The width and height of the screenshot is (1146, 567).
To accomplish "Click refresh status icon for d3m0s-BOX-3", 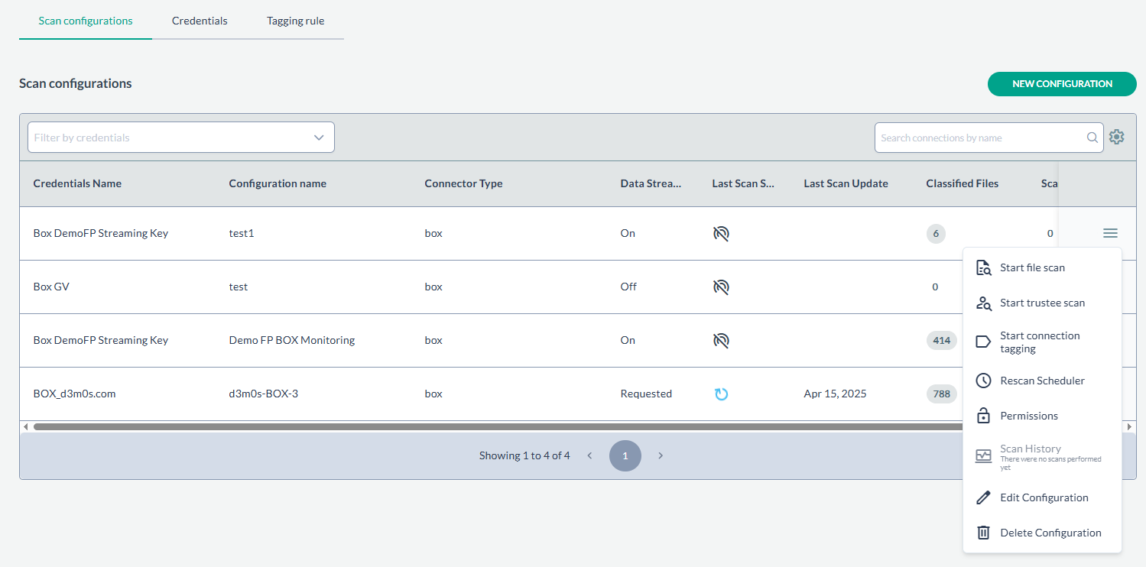I will tap(721, 394).
